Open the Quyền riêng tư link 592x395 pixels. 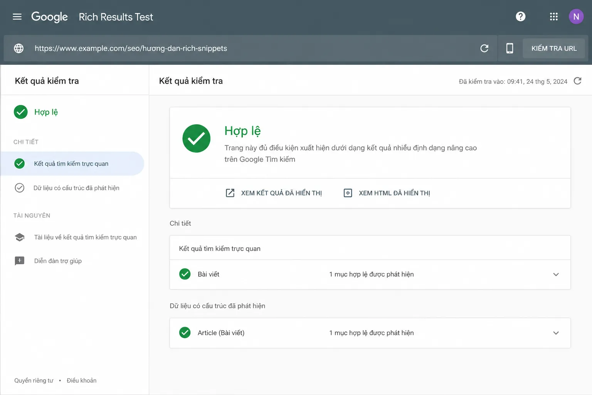(x=34, y=380)
